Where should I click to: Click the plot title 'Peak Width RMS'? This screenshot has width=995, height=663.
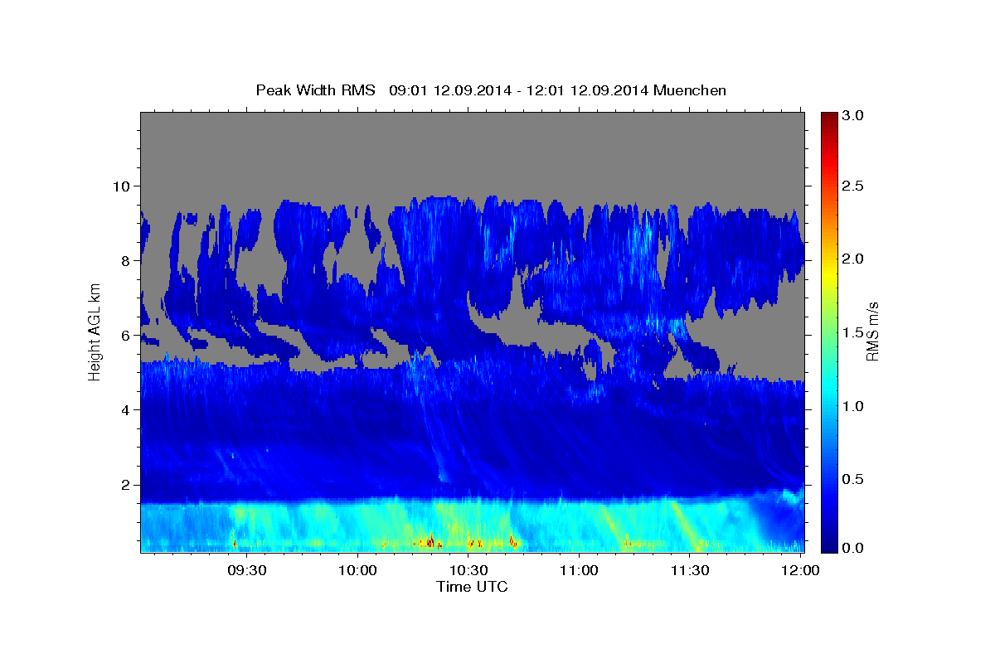(315, 90)
